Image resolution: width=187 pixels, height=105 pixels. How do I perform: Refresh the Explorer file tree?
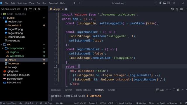pyautogui.click(x=34, y=9)
